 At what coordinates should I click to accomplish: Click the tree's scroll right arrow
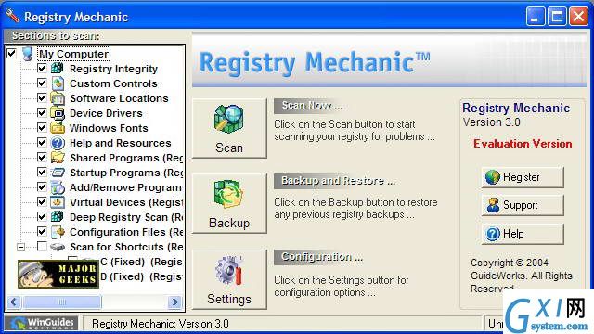pos(174,302)
